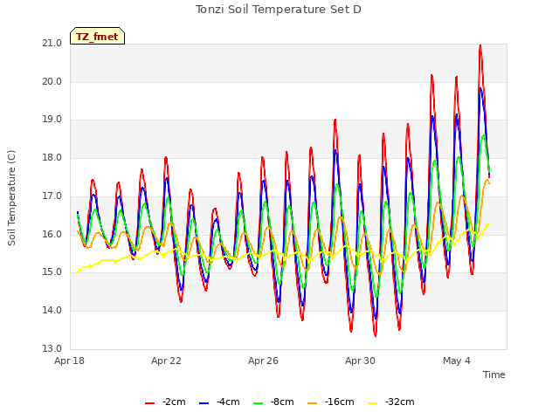Select the -2cm legend label
Viewport: 559px width, 419px height.
click(174, 402)
